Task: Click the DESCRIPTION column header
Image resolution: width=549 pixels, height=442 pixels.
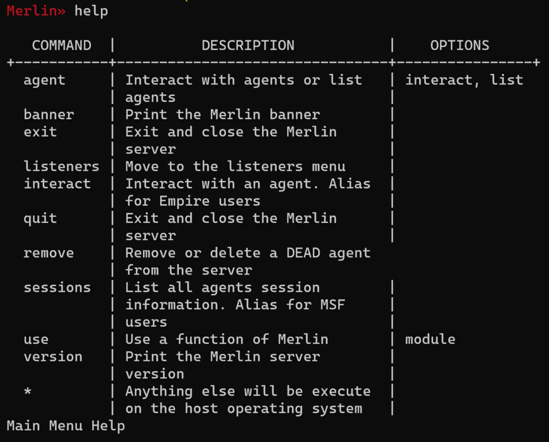Action: tap(248, 45)
